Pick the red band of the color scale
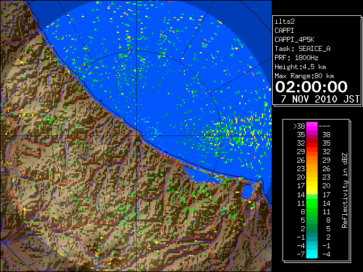This screenshot has height=272, width=363. tap(312, 143)
